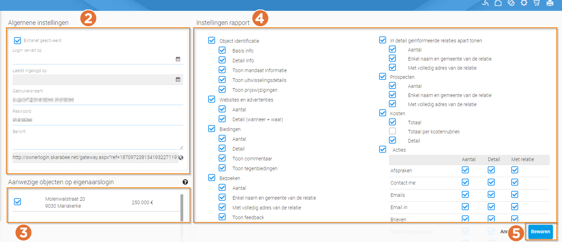
Task: Select the ownerlogin gateway URL field
Action: click(x=96, y=157)
